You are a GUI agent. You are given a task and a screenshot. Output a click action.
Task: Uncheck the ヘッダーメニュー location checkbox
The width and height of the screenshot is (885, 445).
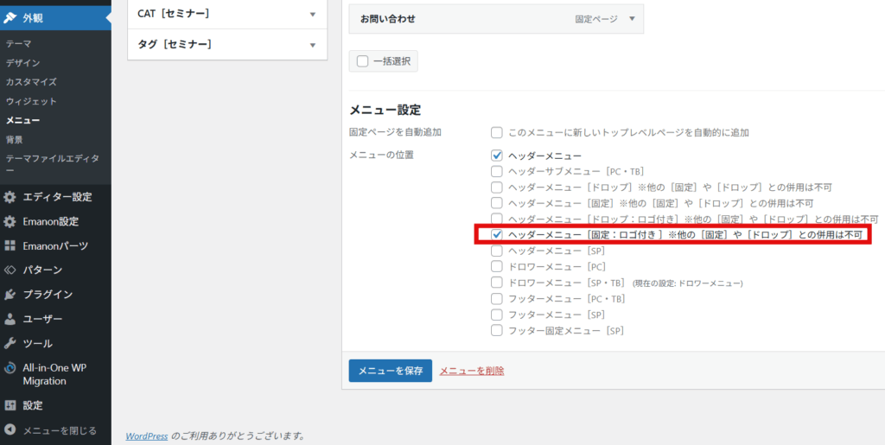497,156
